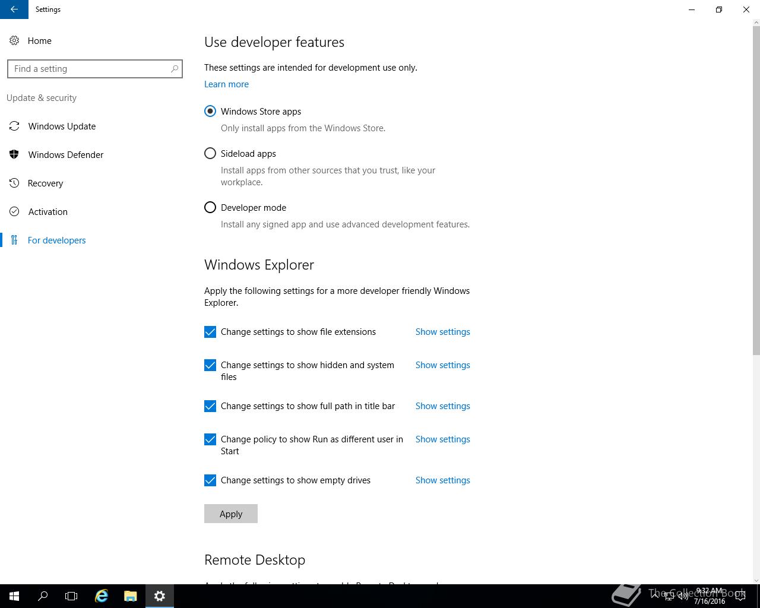
Task: Click Show settings for empty drives
Action: (x=442, y=480)
